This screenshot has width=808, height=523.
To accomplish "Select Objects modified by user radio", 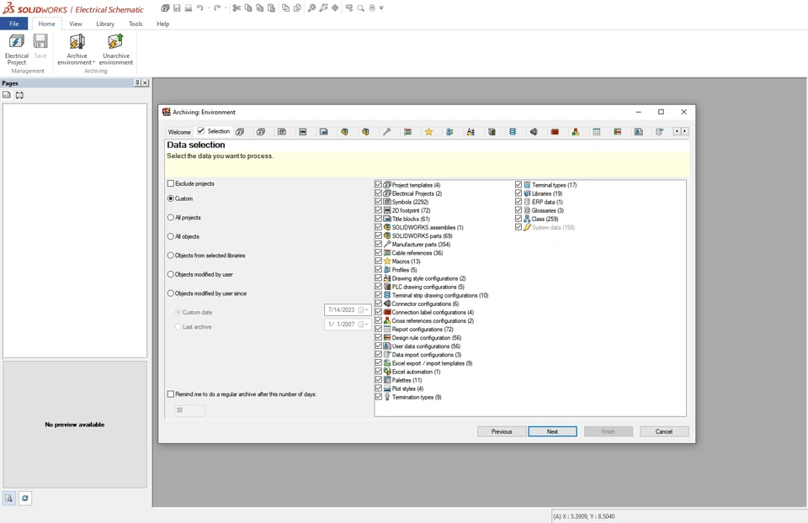I will point(171,274).
